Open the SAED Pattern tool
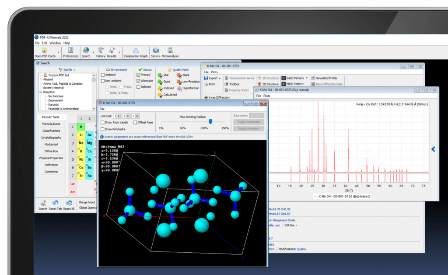Image resolution: width=448 pixels, height=275 pixels. (293, 78)
